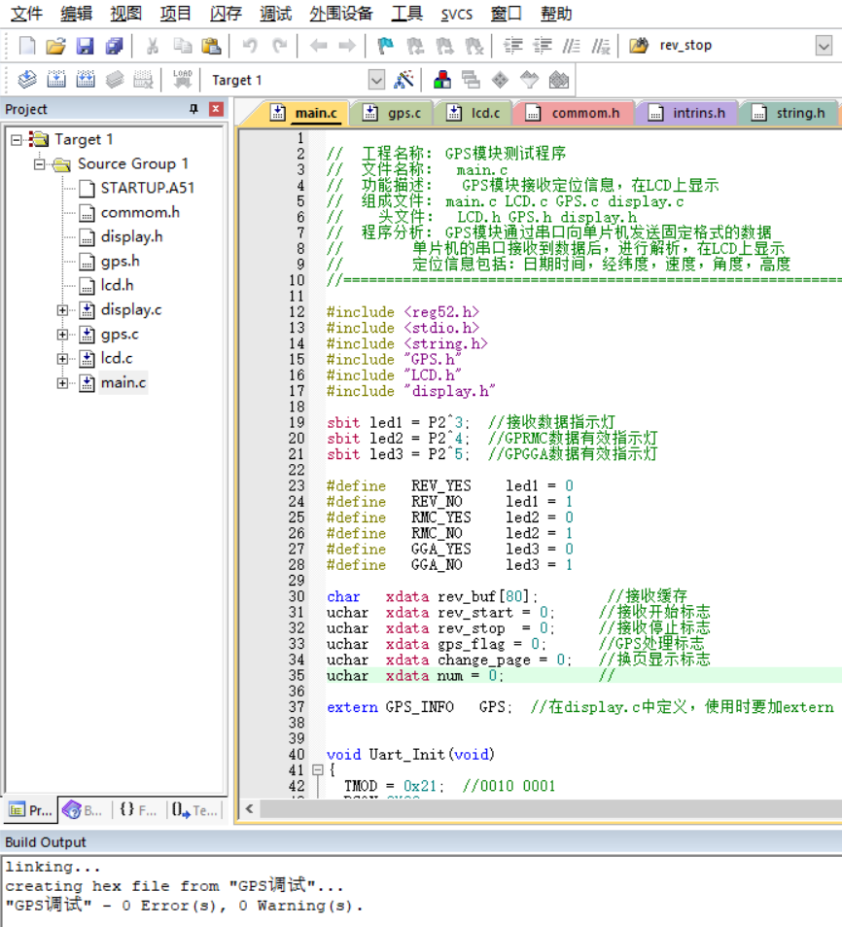The image size is (842, 927).
Task: Switch to the string.h editor tab
Action: tap(790, 113)
